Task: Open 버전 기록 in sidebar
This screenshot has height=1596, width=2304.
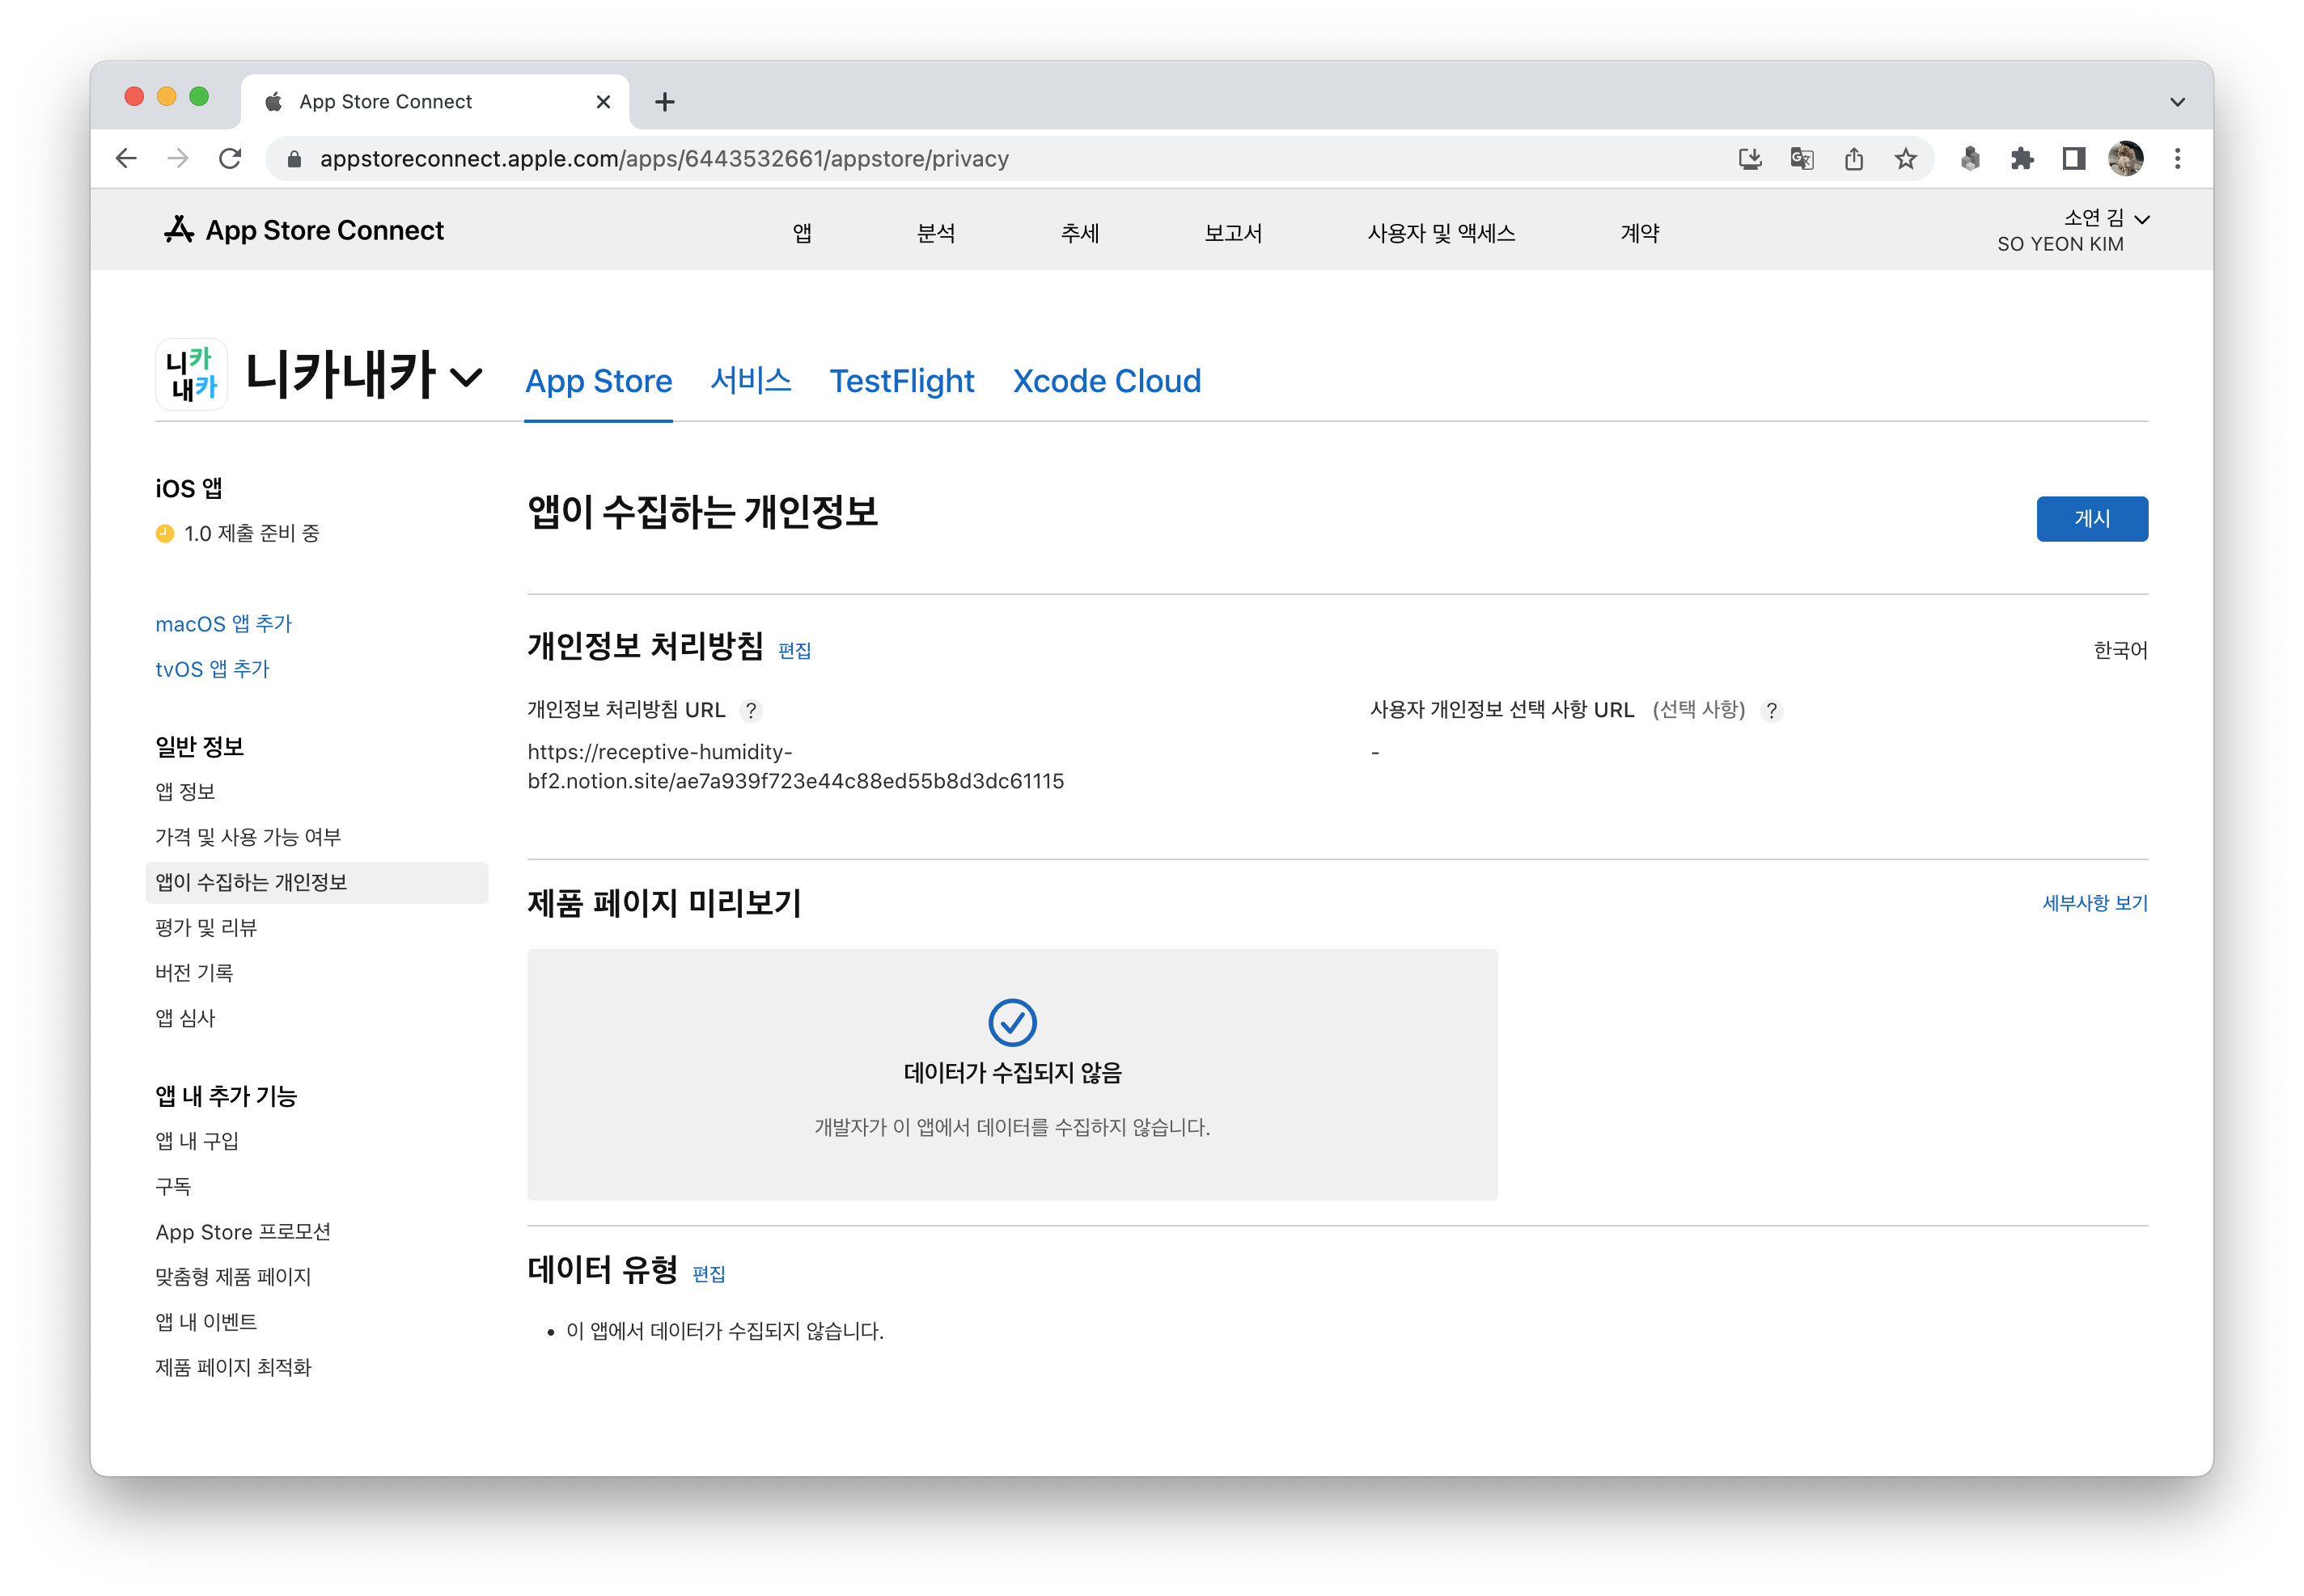Action: 194,973
